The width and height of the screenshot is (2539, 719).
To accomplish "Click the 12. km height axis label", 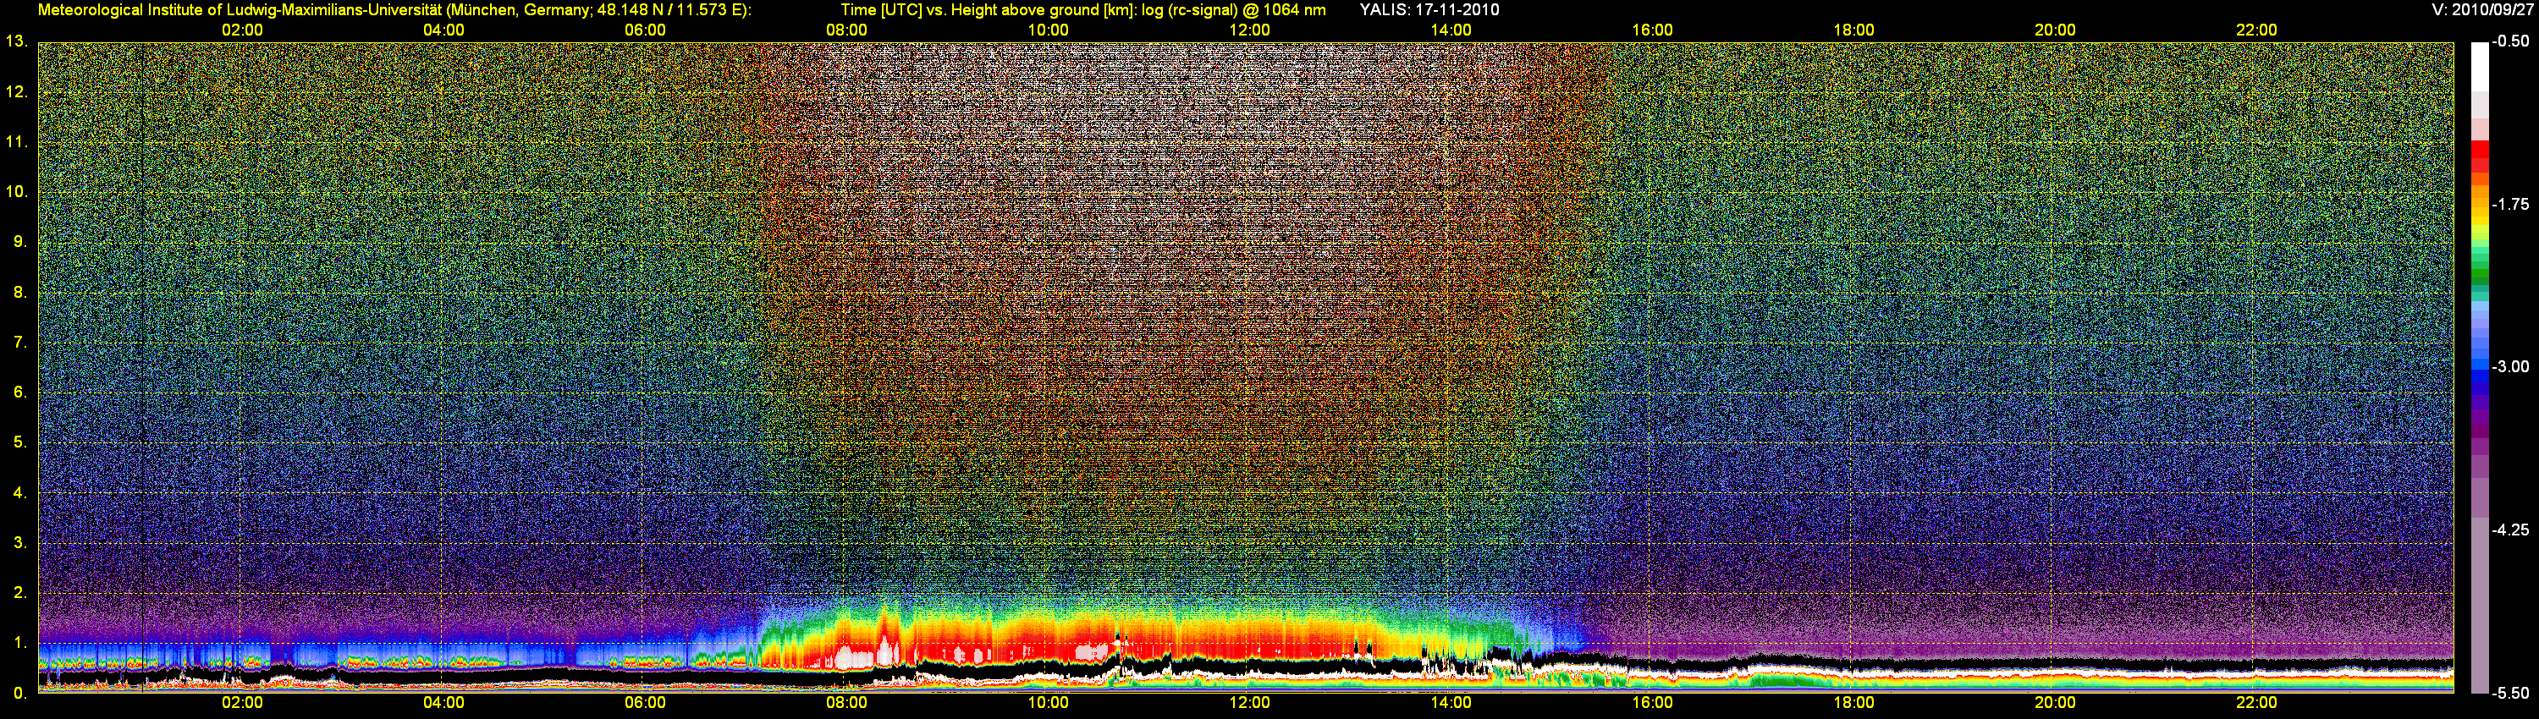I will click(16, 91).
